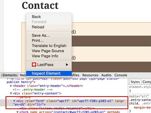Click the "publish hentry" attribute text
Screen dimensions: 151x113
point(19,82)
